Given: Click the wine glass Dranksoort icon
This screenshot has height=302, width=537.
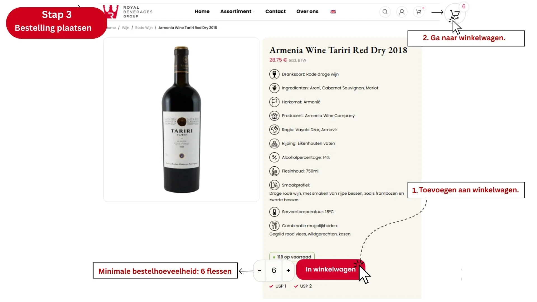Looking at the screenshot, I should tap(274, 74).
